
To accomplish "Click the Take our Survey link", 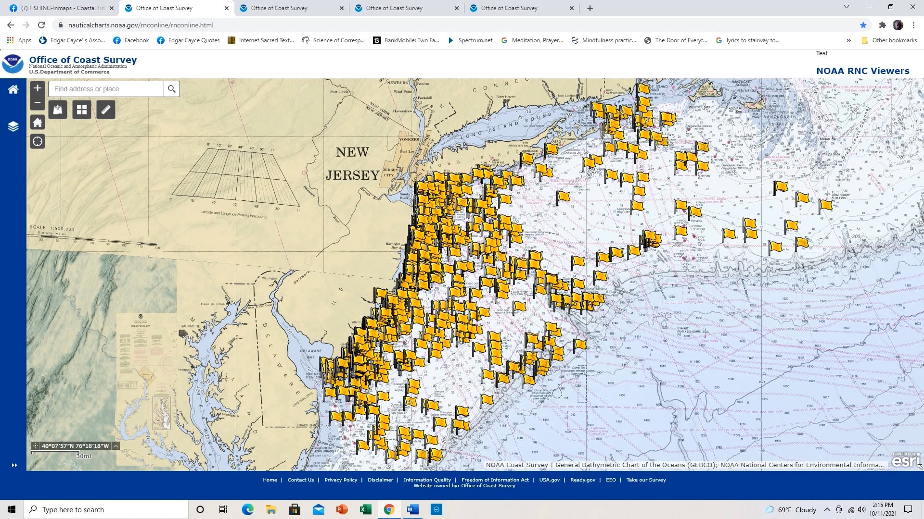I will point(646,480).
